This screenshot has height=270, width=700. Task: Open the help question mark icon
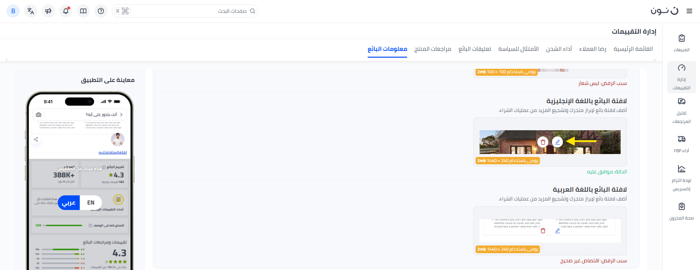[x=101, y=11]
